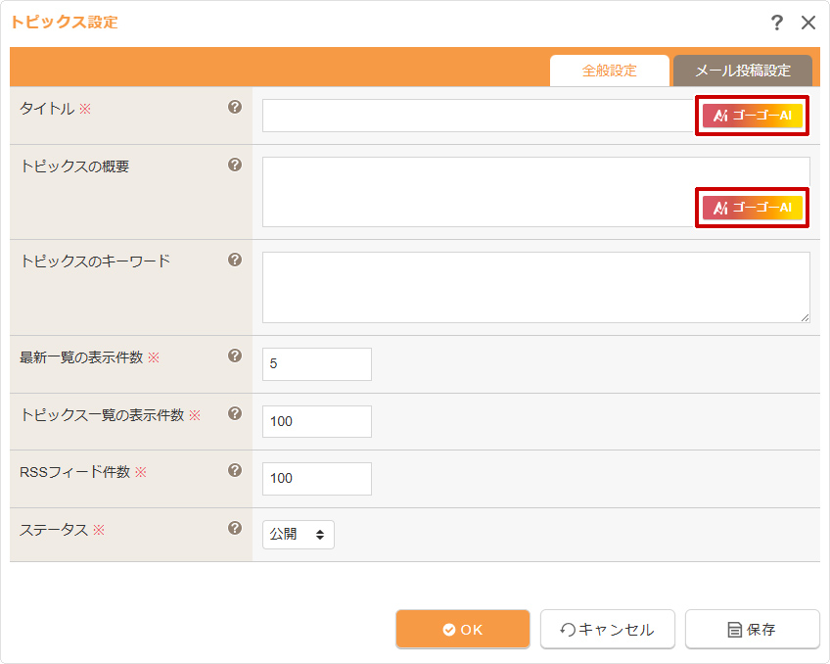Close the トピックス設定 dialog
Screen dimensions: 830x664
808,23
